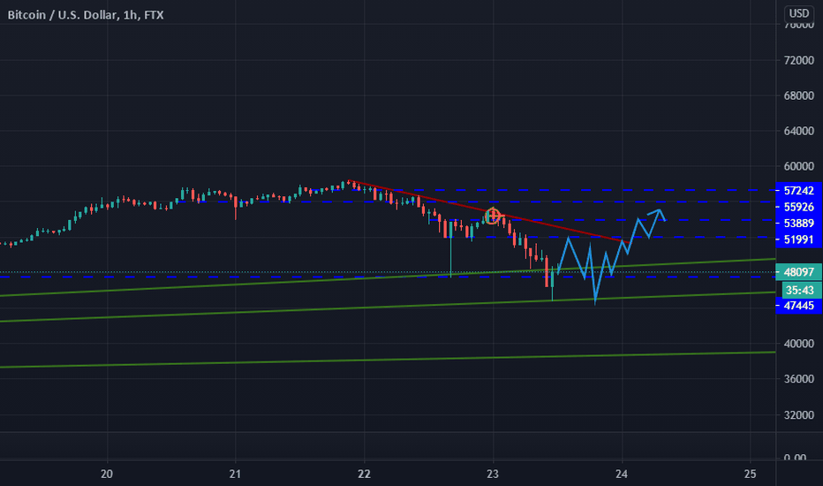The width and height of the screenshot is (823, 486).
Task: Select the lowest green support trendline
Action: click(388, 360)
